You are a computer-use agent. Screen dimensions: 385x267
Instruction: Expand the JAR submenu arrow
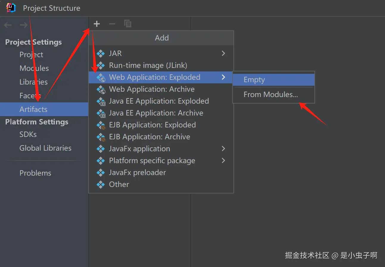click(223, 54)
